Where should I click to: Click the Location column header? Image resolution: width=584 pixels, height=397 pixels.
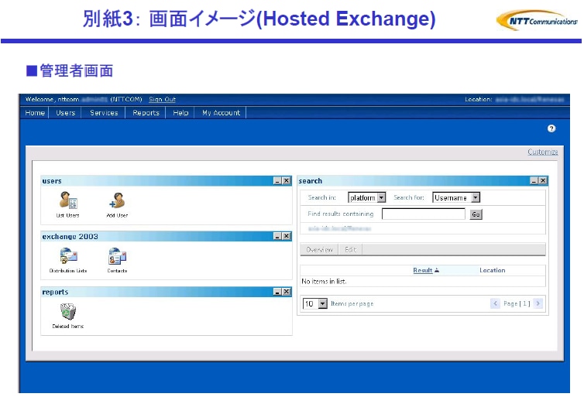click(x=493, y=271)
